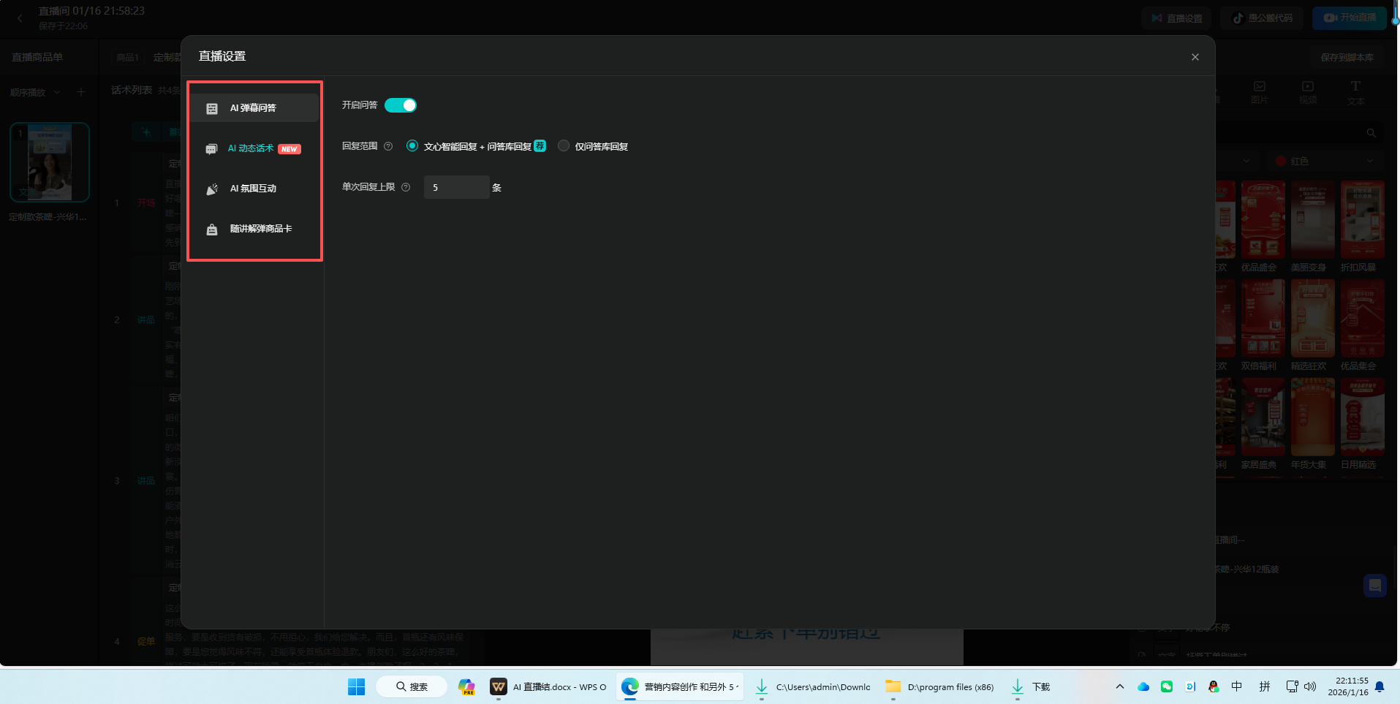Screen dimensions: 1400x704
Task: Toggle the 中 input language indicator
Action: pos(1237,686)
